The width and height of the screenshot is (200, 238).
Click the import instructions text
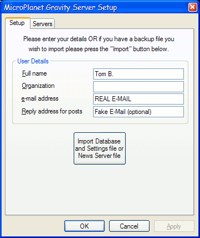[x=99, y=44]
